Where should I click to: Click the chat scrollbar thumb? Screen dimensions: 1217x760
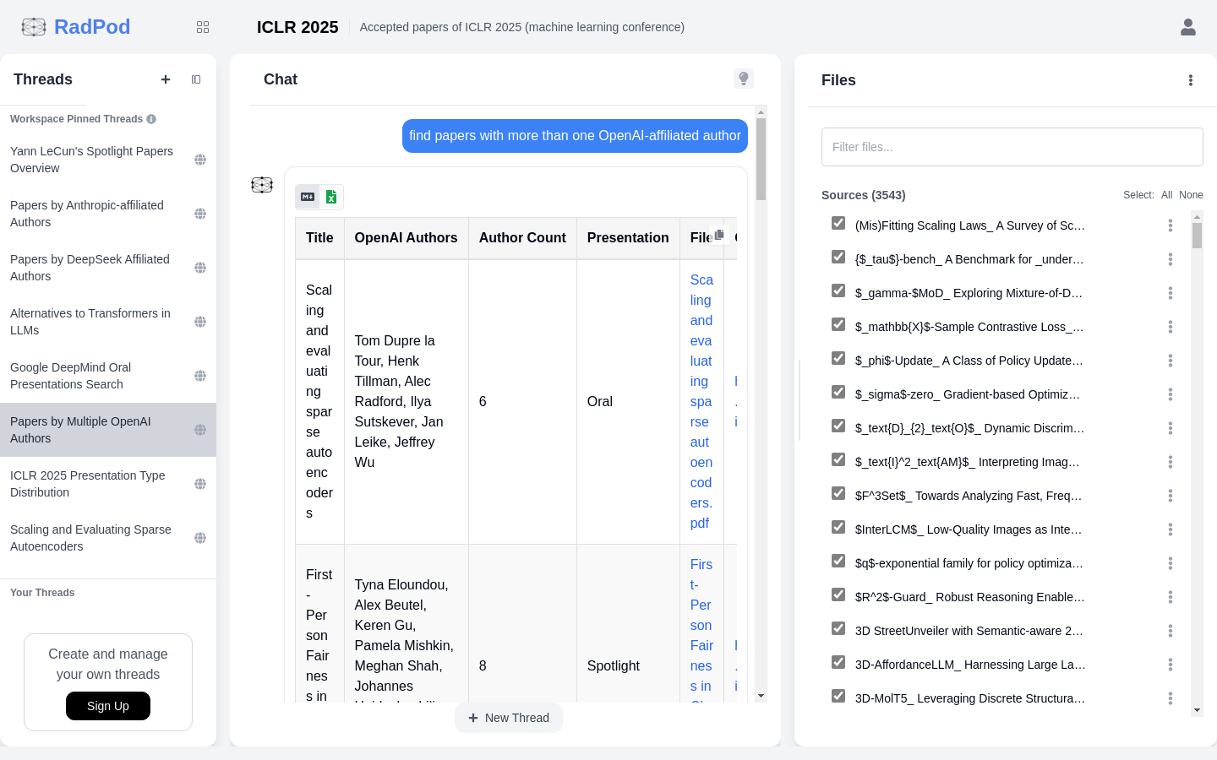pyautogui.click(x=761, y=159)
